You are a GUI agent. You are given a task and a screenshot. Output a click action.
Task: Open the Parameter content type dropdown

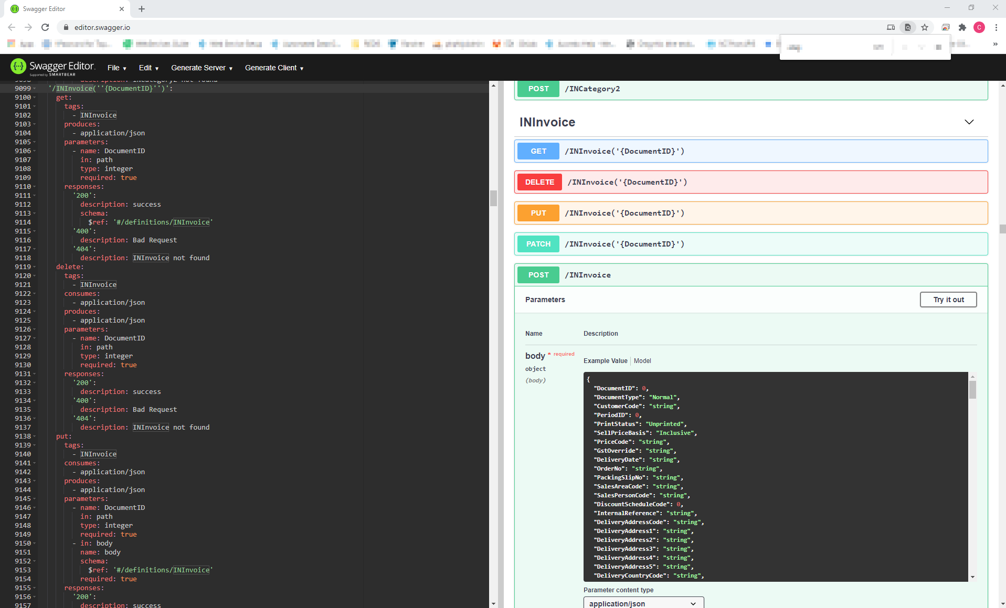[643, 603]
